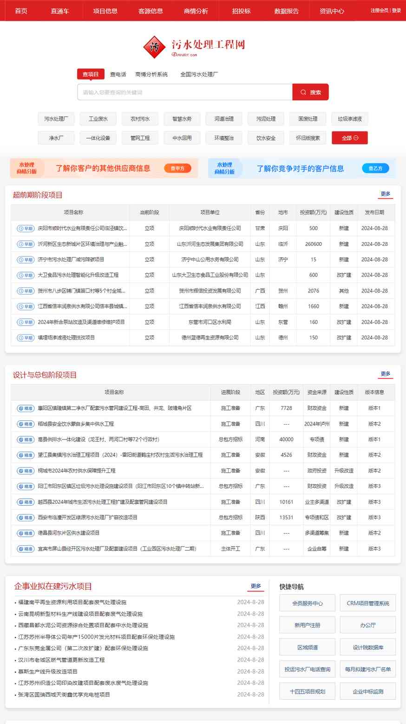Image resolution: width=406 pixels, height=724 pixels.
Task: Click the 精准 badge beside 稻城县安全饮水 project
Action: click(26, 424)
